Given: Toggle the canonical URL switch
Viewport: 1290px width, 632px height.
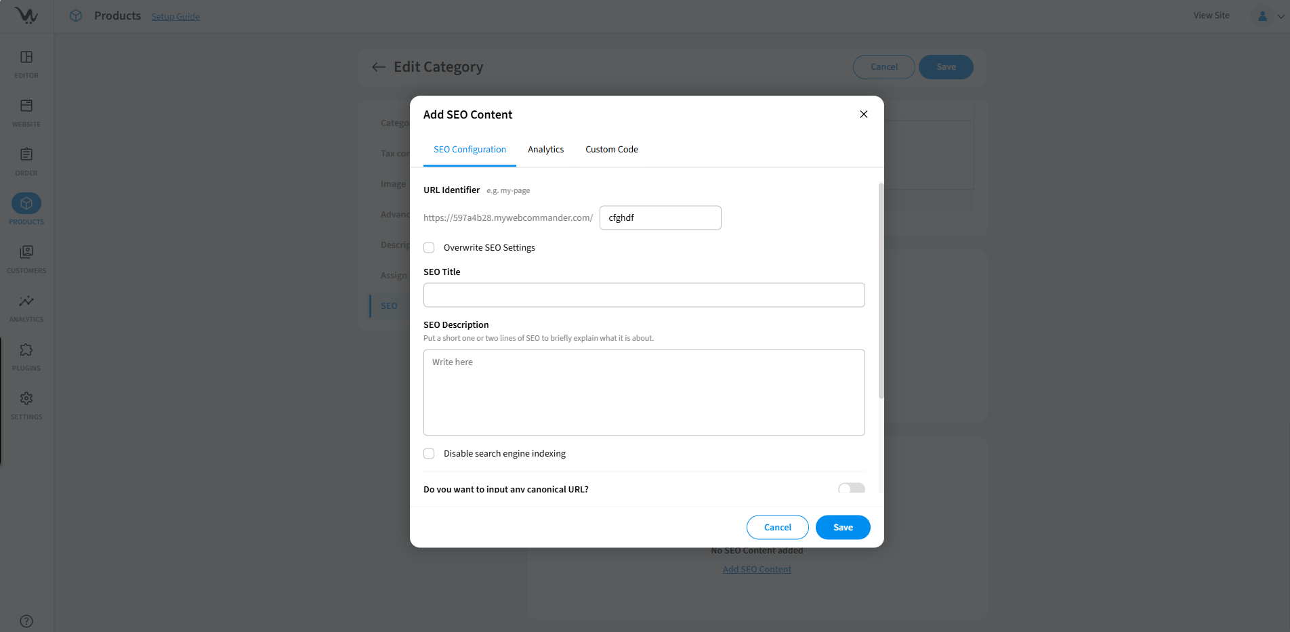Looking at the screenshot, I should (x=851, y=488).
